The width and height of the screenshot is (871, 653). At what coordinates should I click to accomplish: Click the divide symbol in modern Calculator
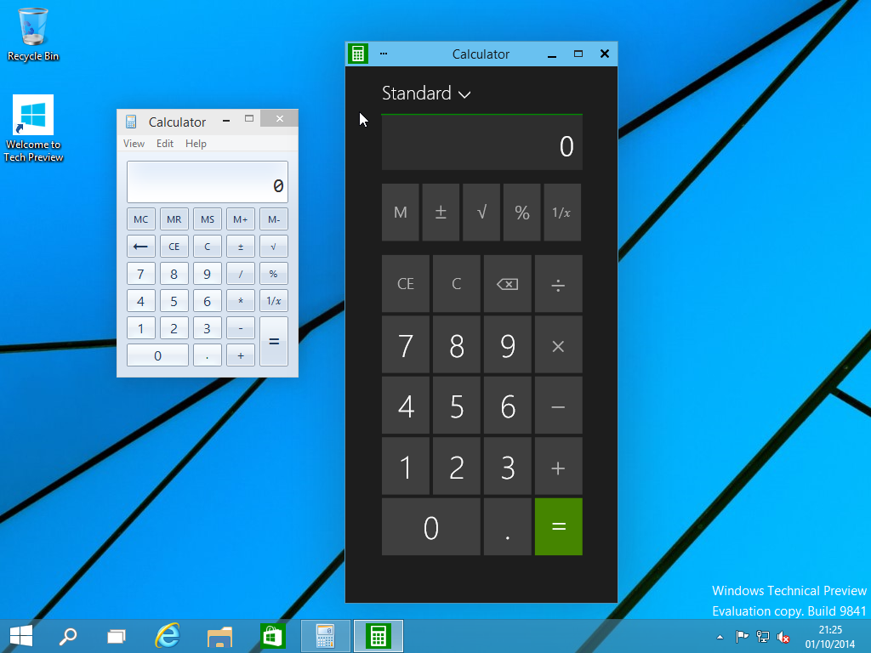click(x=558, y=284)
